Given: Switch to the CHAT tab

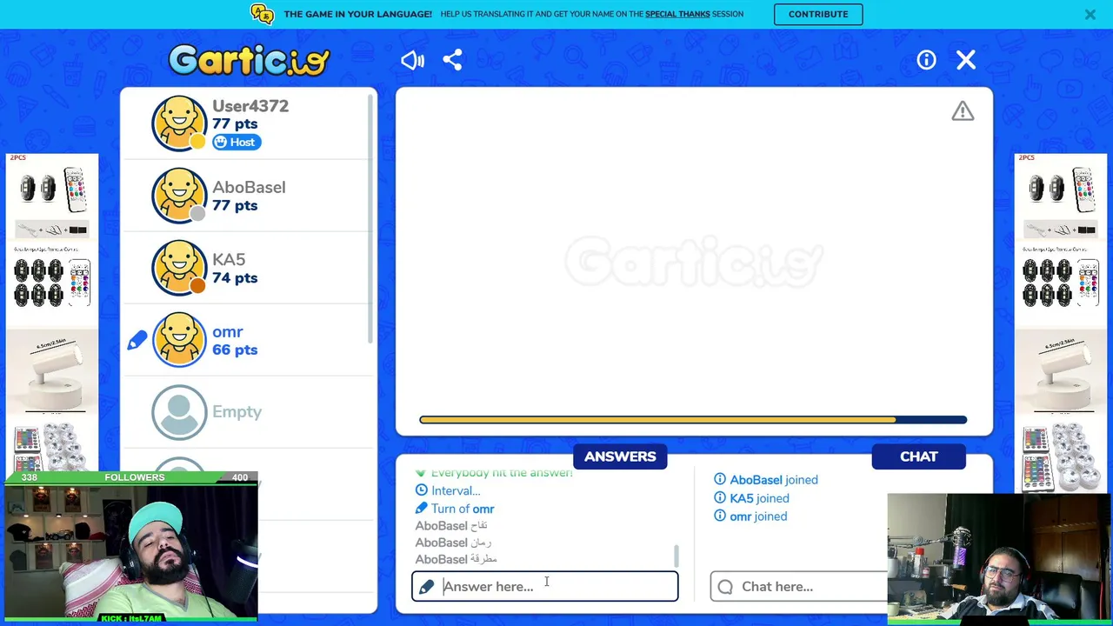Looking at the screenshot, I should [x=918, y=456].
